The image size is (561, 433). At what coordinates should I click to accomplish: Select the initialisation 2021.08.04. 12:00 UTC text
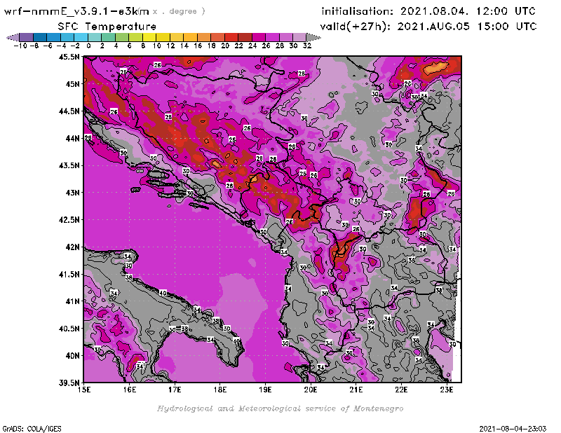click(428, 11)
